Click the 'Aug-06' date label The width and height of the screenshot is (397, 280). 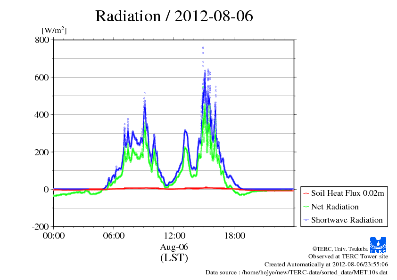click(174, 247)
